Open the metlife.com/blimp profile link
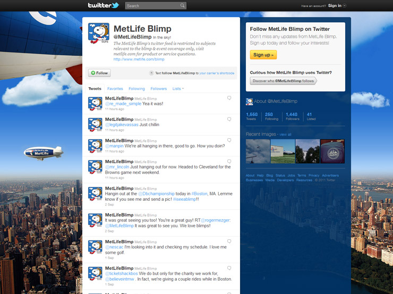This screenshot has height=294, width=393. 139,59
